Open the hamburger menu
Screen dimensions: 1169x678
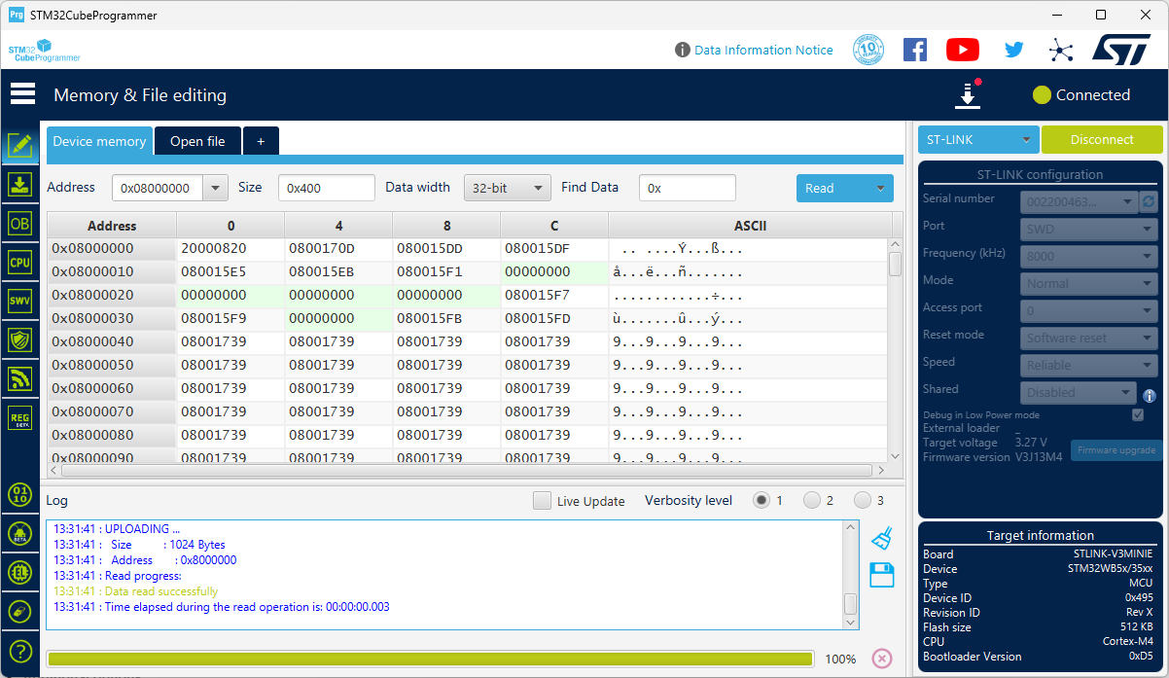coord(22,93)
